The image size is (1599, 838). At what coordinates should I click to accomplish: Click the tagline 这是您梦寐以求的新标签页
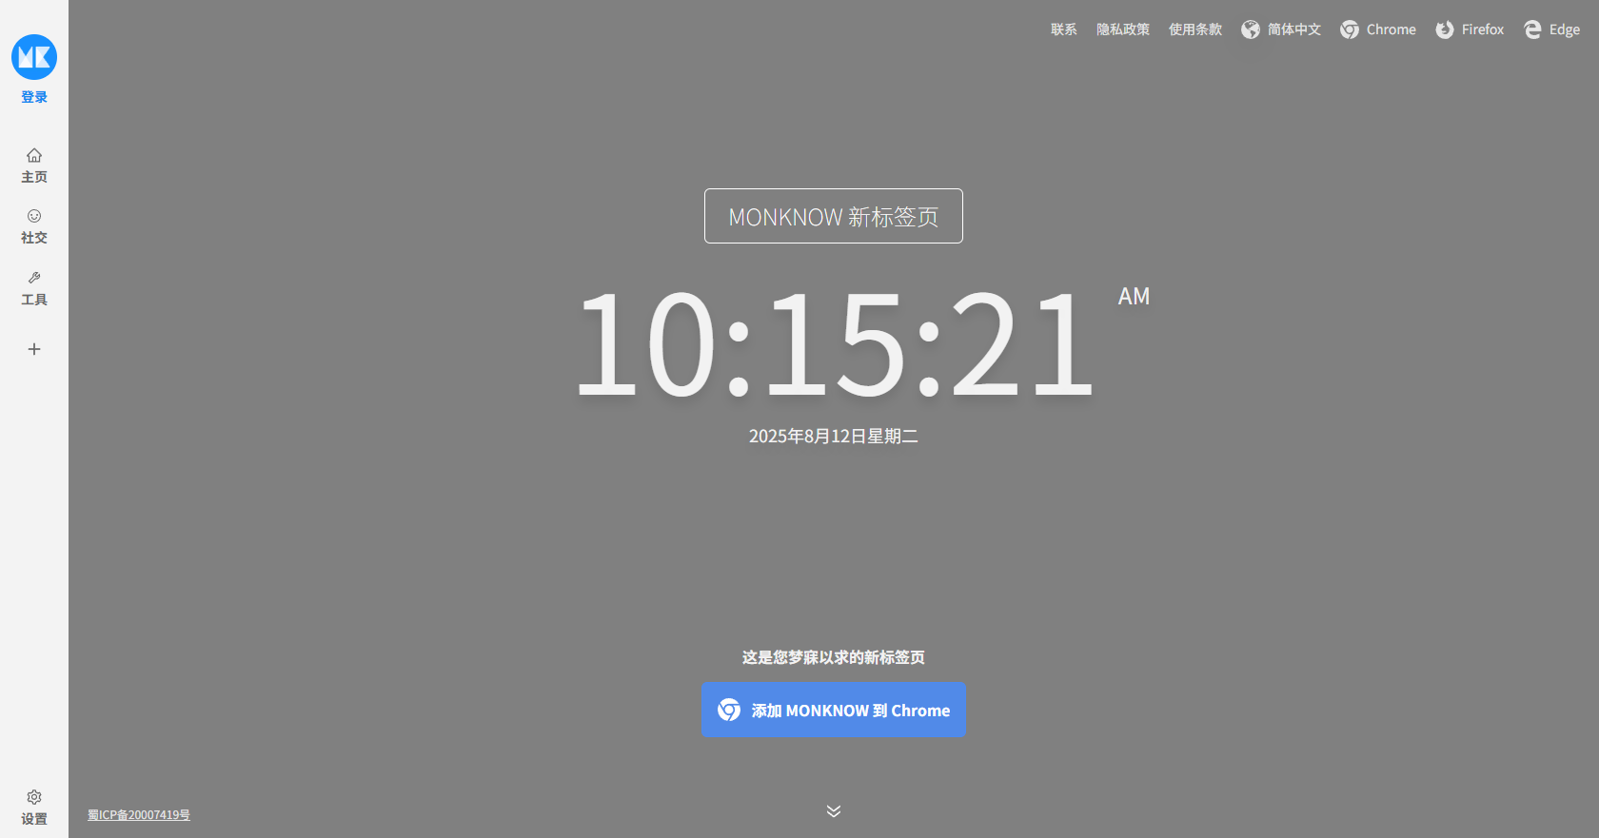tap(834, 657)
